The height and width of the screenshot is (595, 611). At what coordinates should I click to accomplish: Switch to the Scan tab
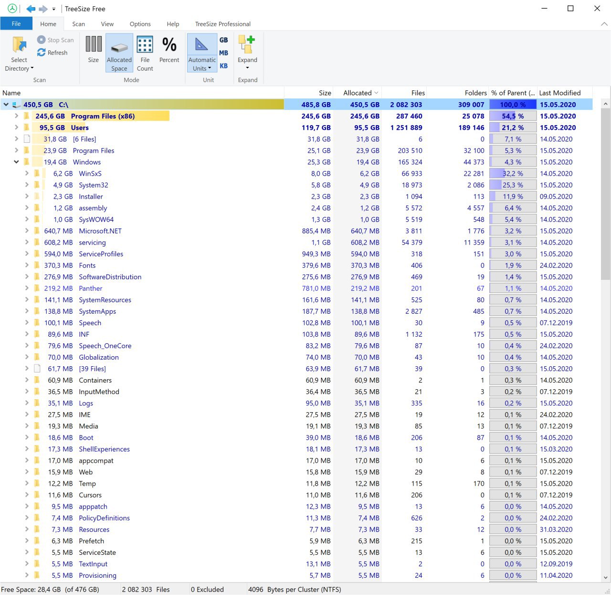tap(79, 24)
